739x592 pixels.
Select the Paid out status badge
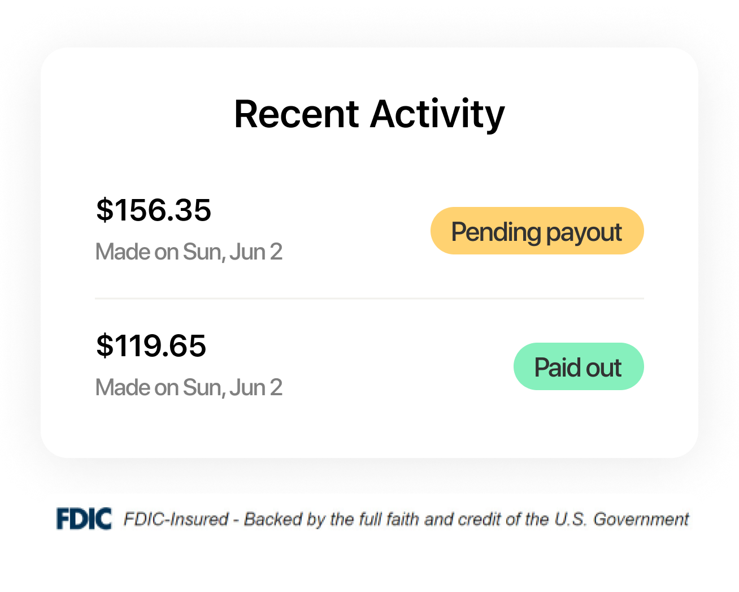click(x=578, y=366)
